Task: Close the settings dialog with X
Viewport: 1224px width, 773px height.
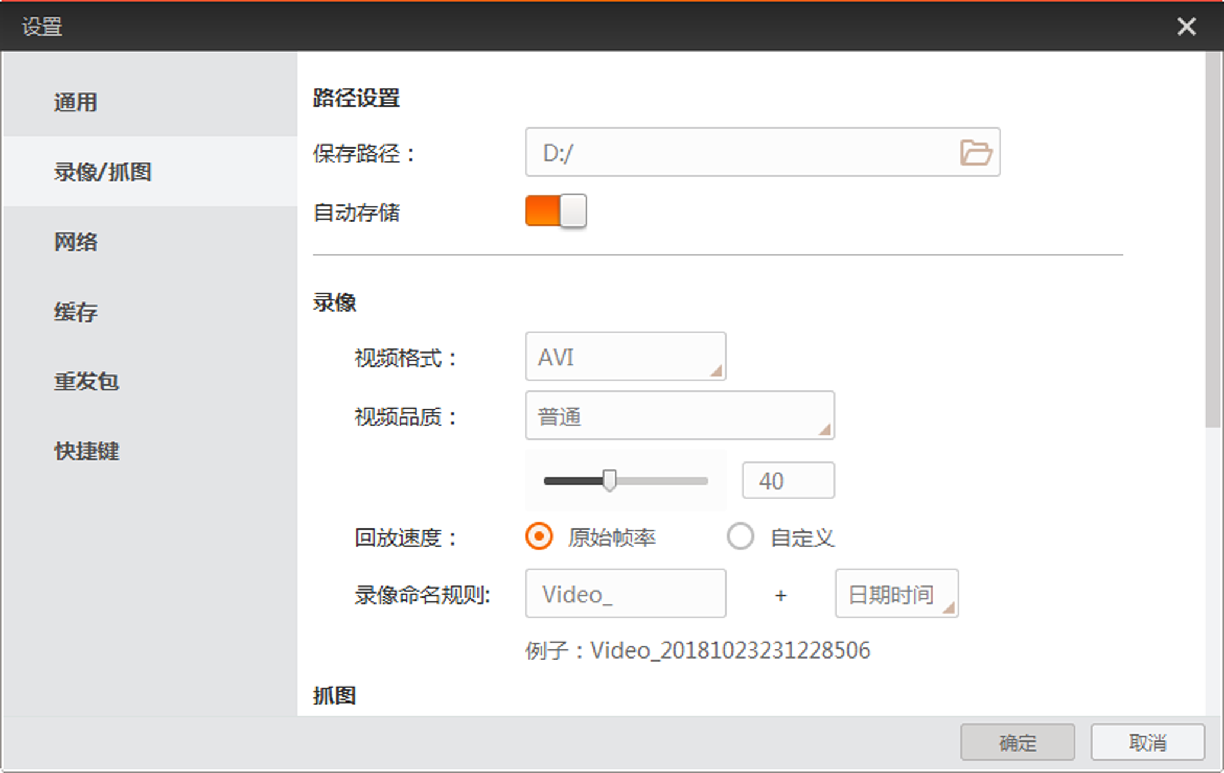Action: [x=1186, y=27]
